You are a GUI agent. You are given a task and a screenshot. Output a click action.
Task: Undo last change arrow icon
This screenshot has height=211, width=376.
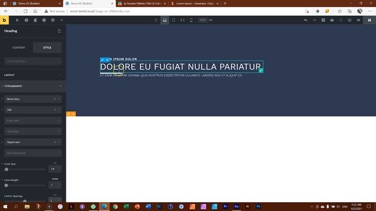click(x=305, y=21)
